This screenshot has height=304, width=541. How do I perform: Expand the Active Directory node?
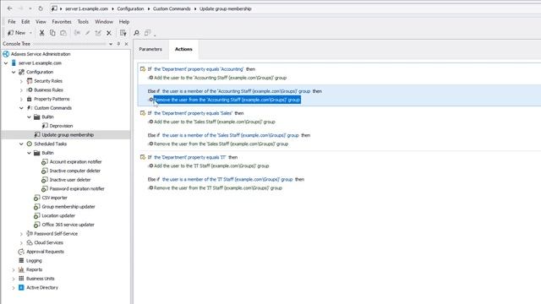(x=14, y=288)
